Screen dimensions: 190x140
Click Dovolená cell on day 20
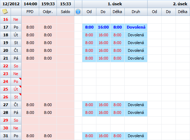[136, 50]
